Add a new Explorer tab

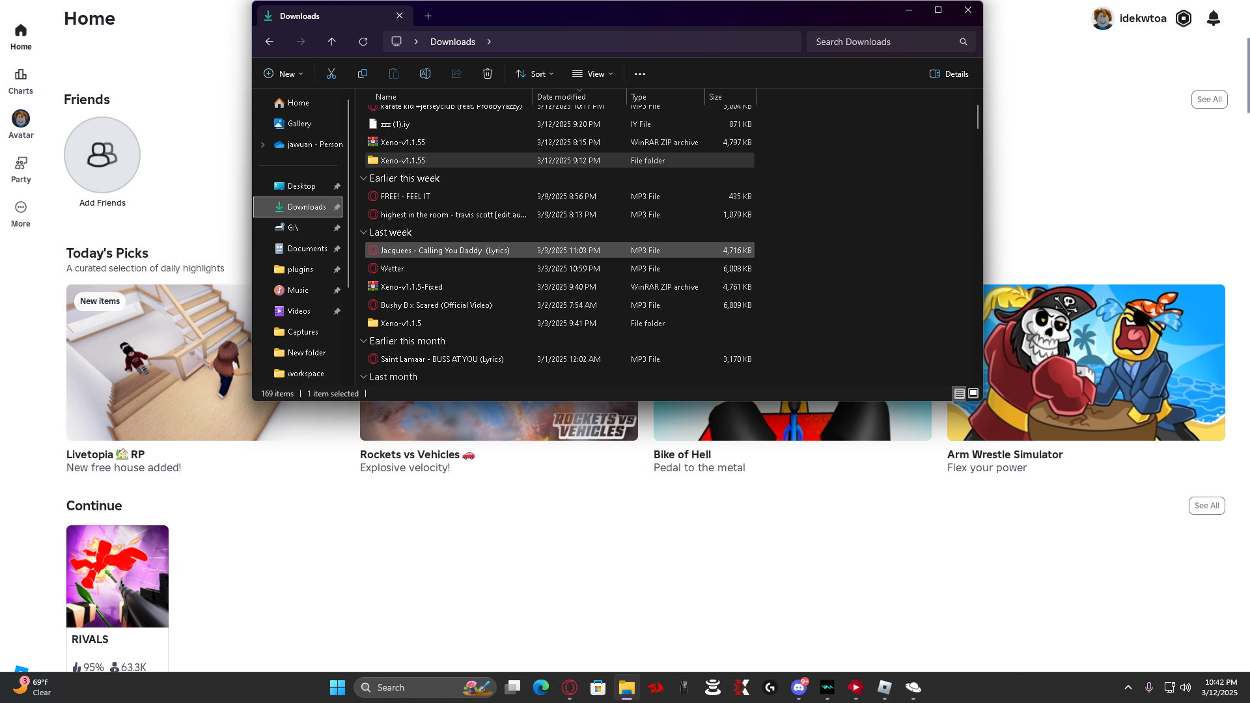[x=428, y=16]
